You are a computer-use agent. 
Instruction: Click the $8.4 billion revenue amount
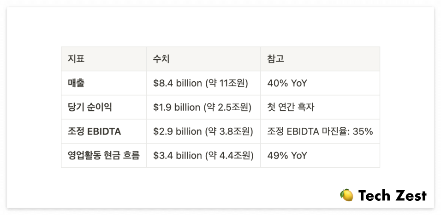178,83
